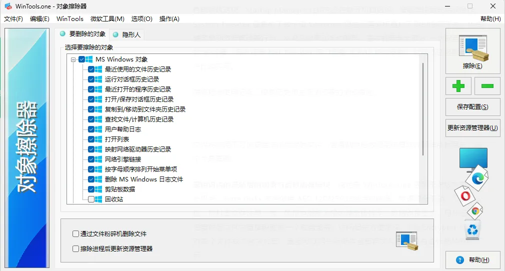The width and height of the screenshot is (505, 271).
Task: Click Windows icon beside 回收站
Action: tap(98, 199)
